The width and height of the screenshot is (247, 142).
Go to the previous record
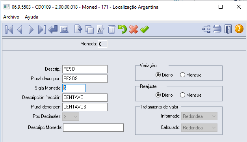20,30
